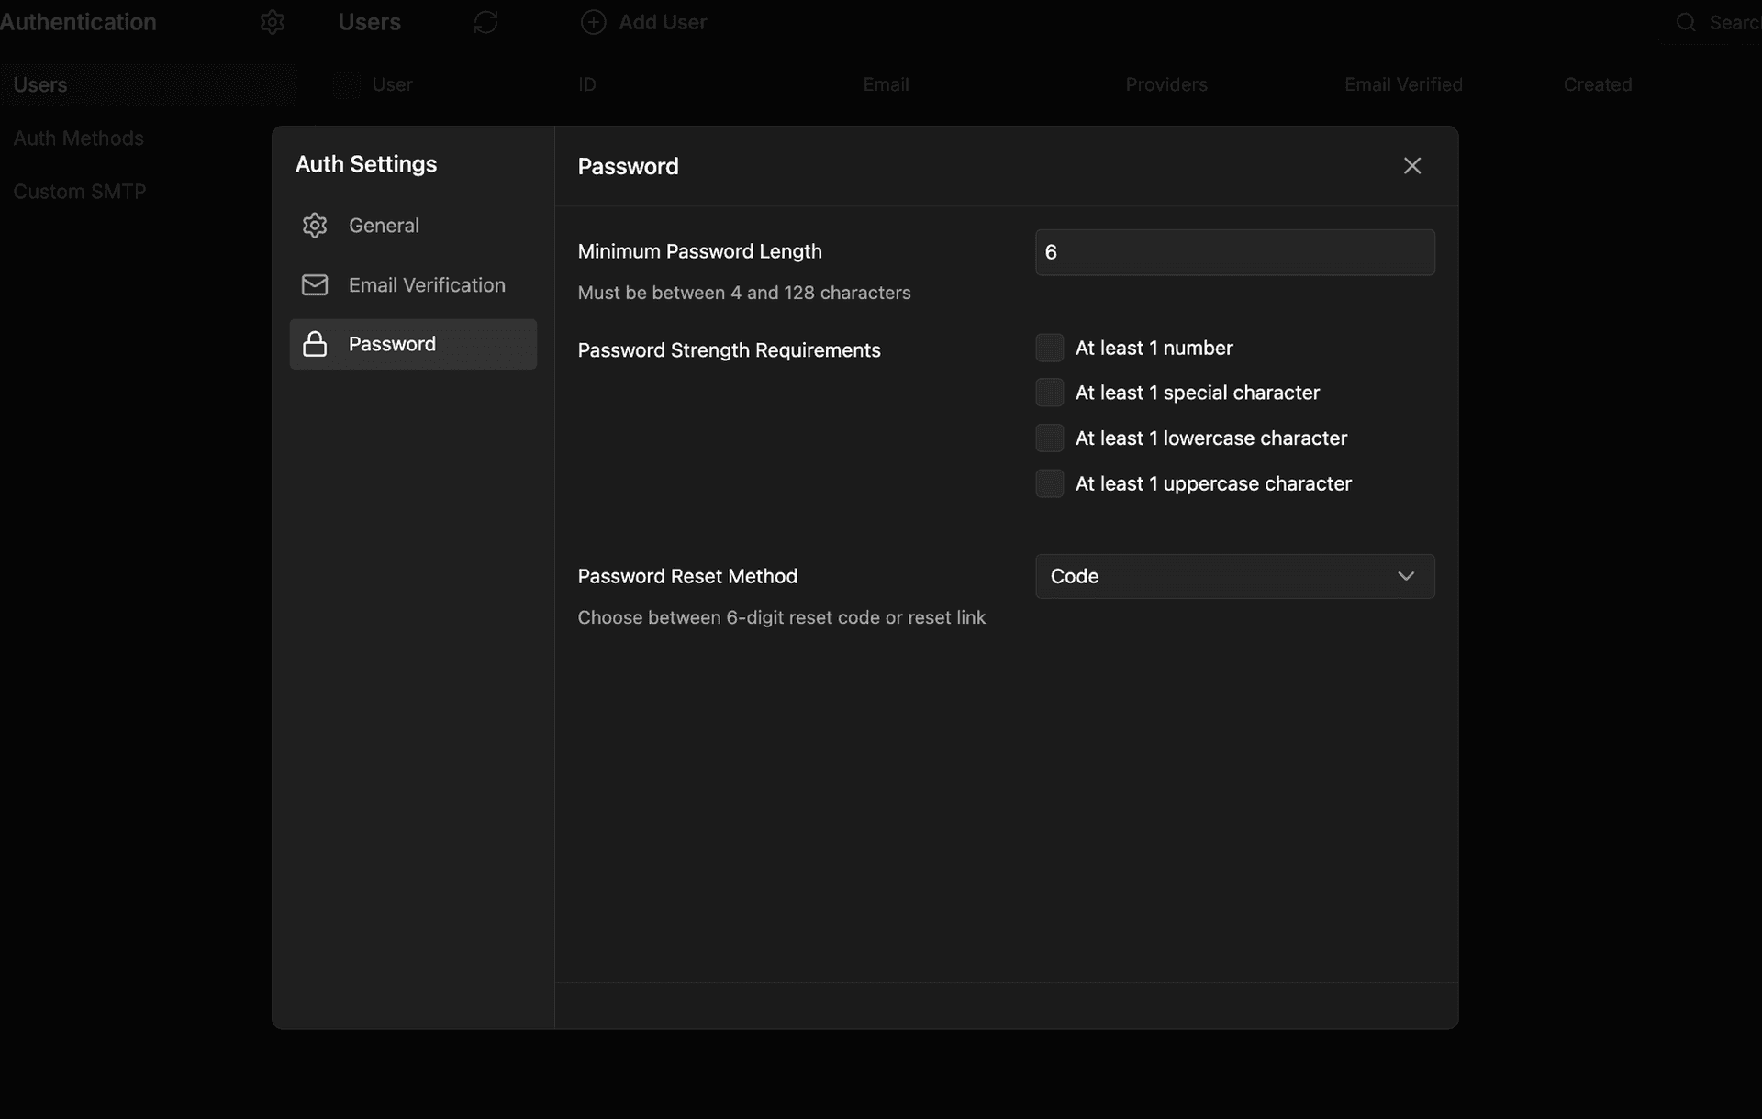Viewport: 1762px width, 1119px height.
Task: Focus the Minimum Password Length field
Action: 1234,252
